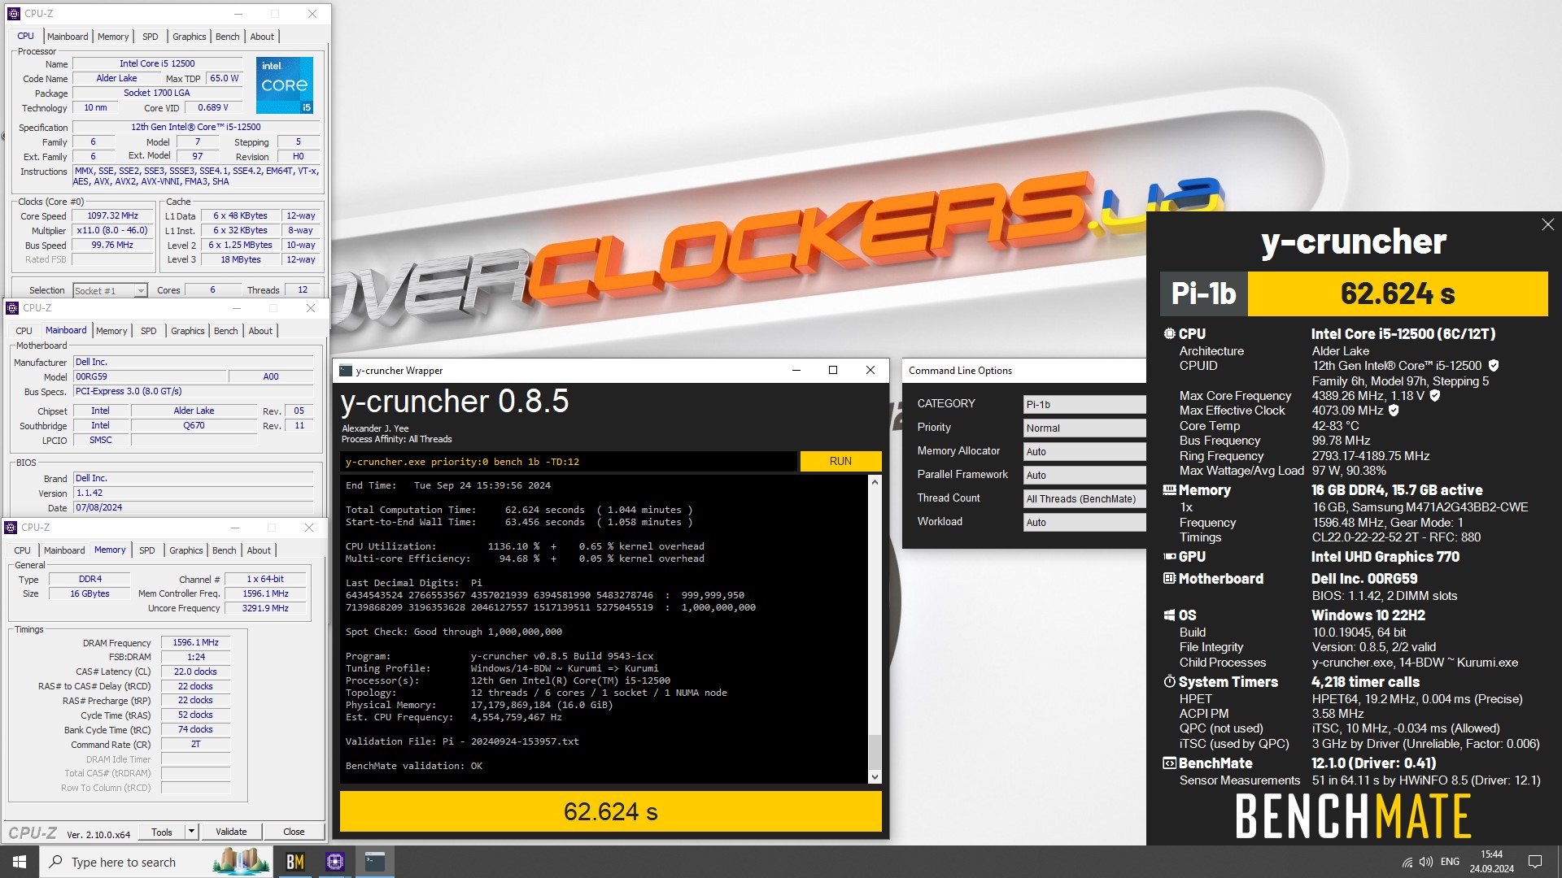Click the Intel Core i5 12500 name field

(x=157, y=63)
